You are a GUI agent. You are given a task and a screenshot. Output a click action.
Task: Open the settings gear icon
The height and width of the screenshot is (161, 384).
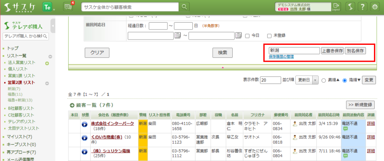[375, 7]
